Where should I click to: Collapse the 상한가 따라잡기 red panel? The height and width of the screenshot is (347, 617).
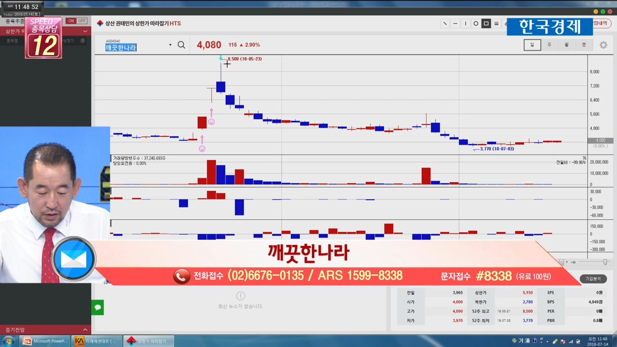(x=85, y=31)
